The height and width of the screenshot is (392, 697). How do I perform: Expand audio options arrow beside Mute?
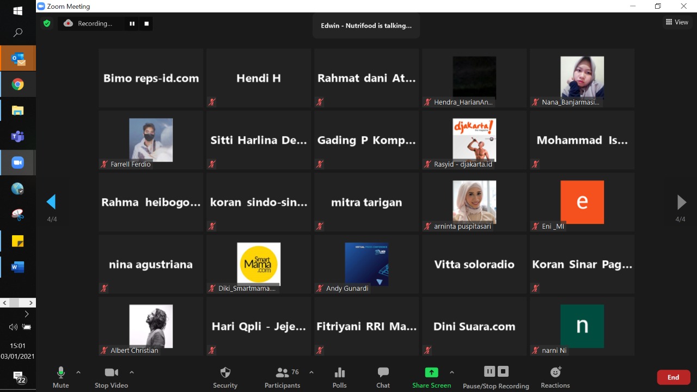point(78,372)
